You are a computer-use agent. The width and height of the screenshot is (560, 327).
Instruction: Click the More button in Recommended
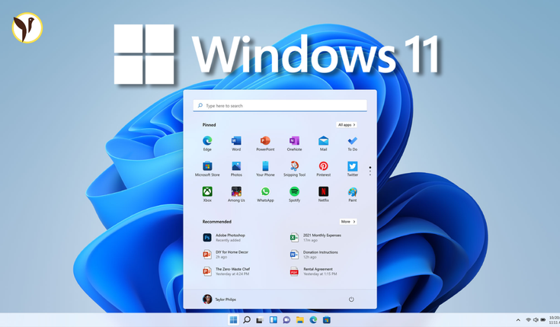(x=348, y=222)
